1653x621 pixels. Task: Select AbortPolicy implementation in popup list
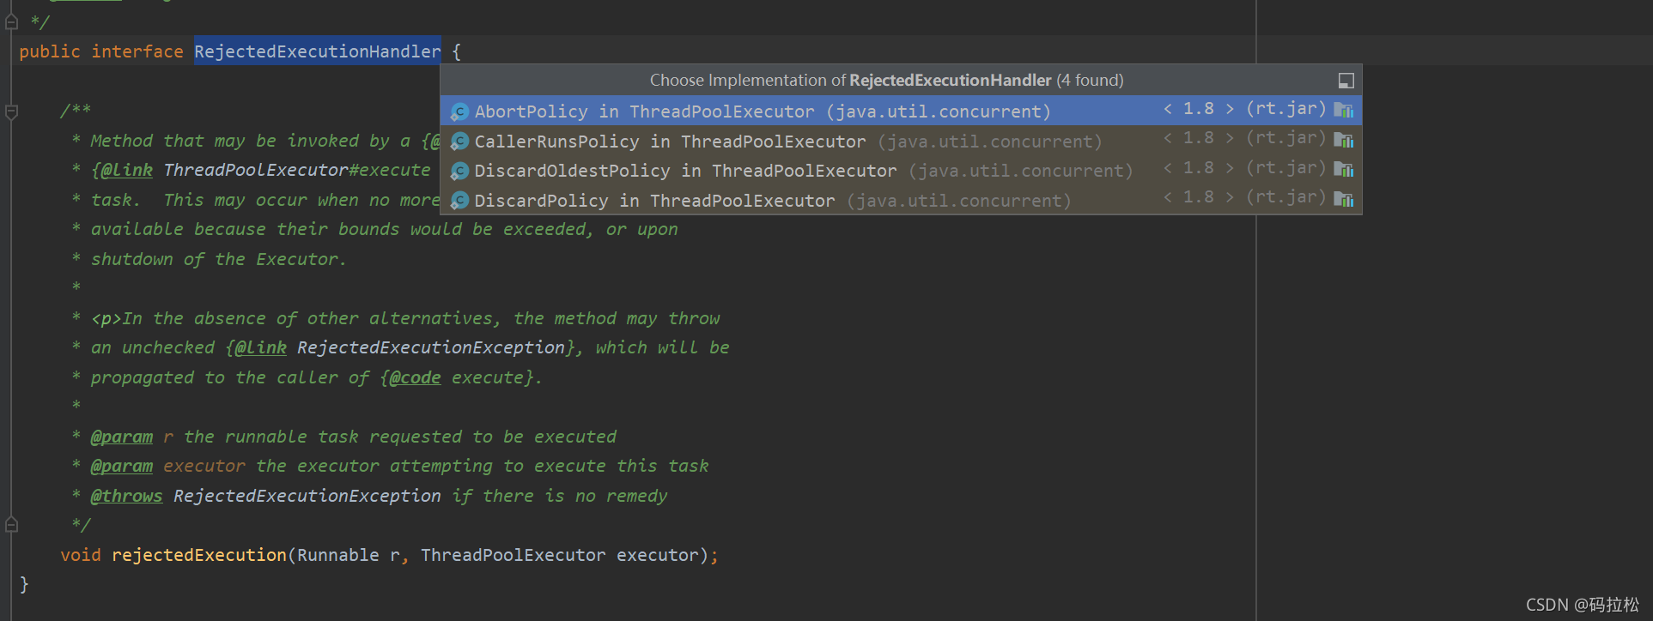pyautogui.click(x=901, y=111)
